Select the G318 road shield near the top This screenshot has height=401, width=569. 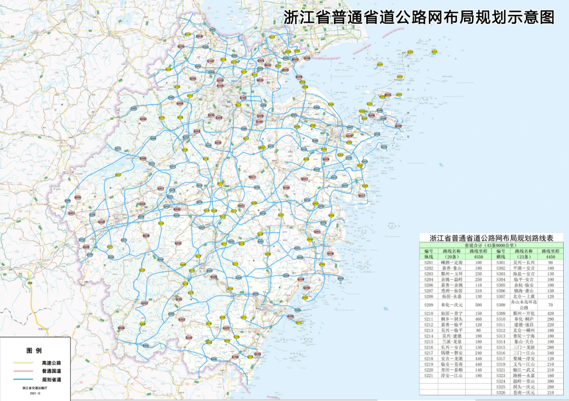[200, 36]
